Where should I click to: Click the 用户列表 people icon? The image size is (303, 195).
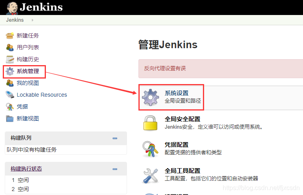(9, 47)
